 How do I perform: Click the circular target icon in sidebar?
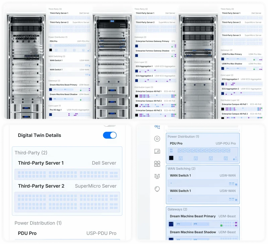pyautogui.click(x=157, y=139)
